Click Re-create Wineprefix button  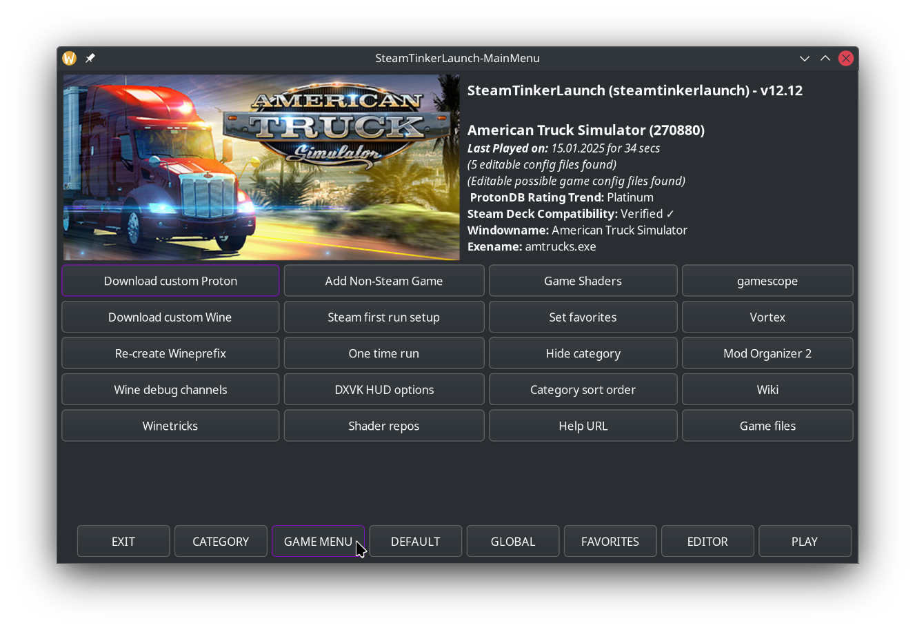(170, 353)
